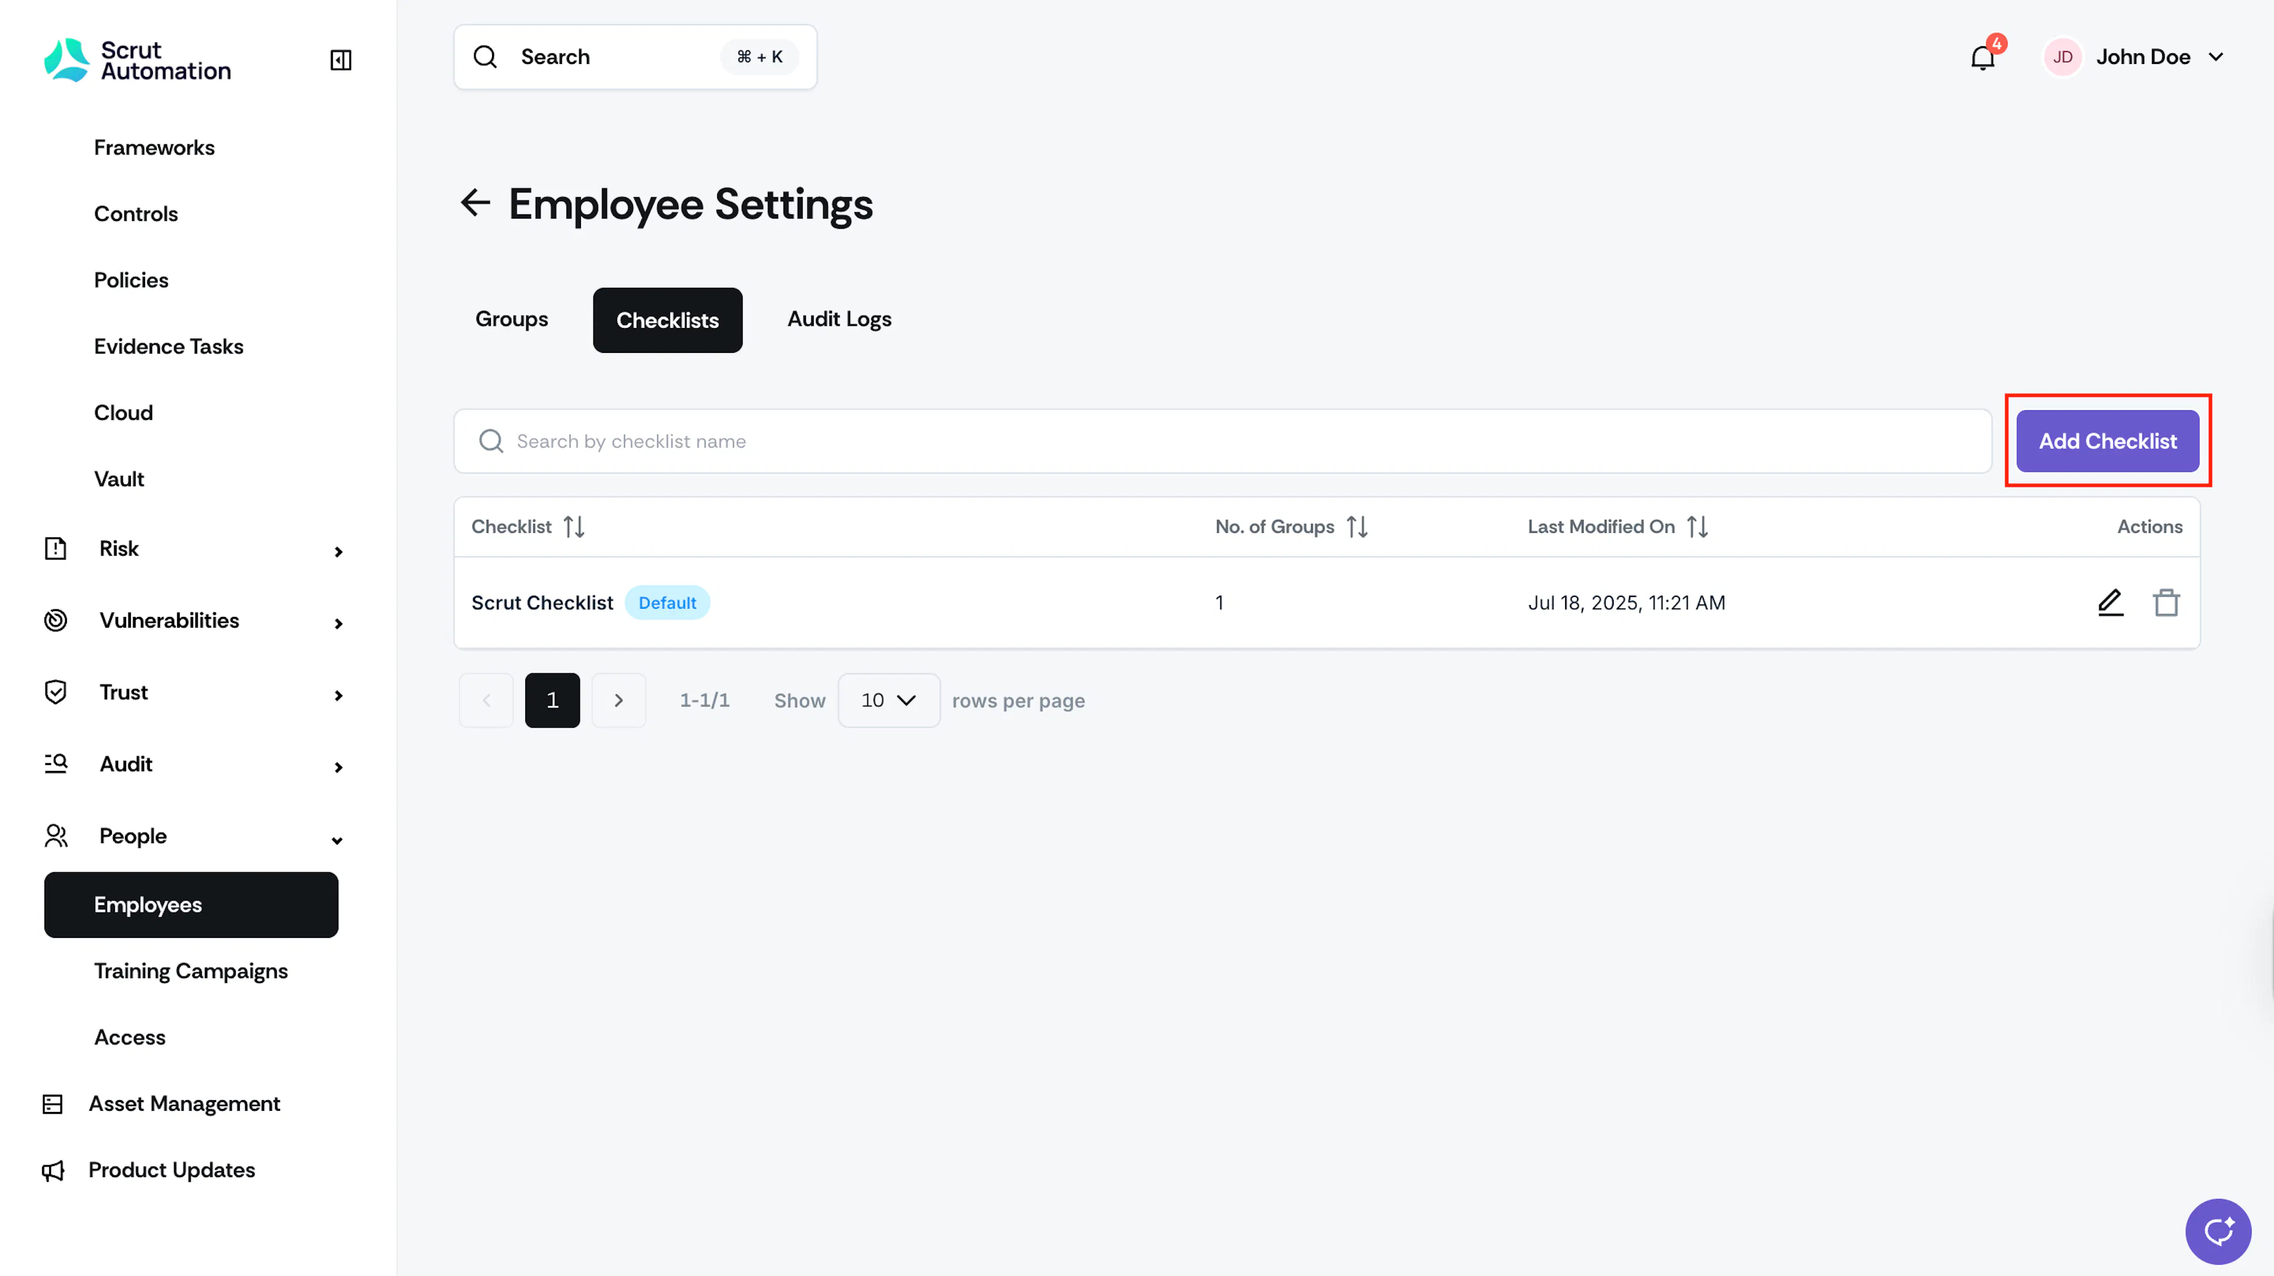2274x1276 pixels.
Task: Click the Scrut Automation logo
Action: point(137,60)
